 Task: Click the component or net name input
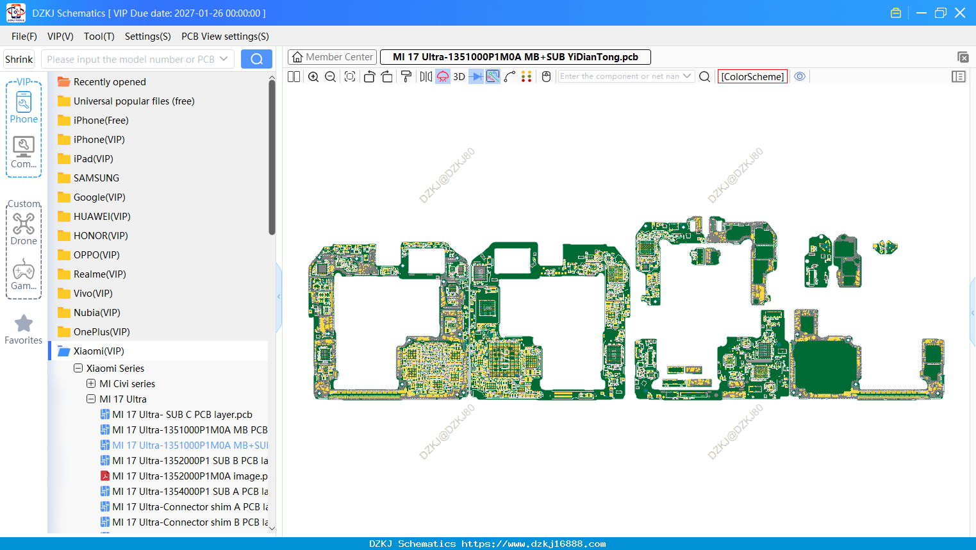(620, 76)
